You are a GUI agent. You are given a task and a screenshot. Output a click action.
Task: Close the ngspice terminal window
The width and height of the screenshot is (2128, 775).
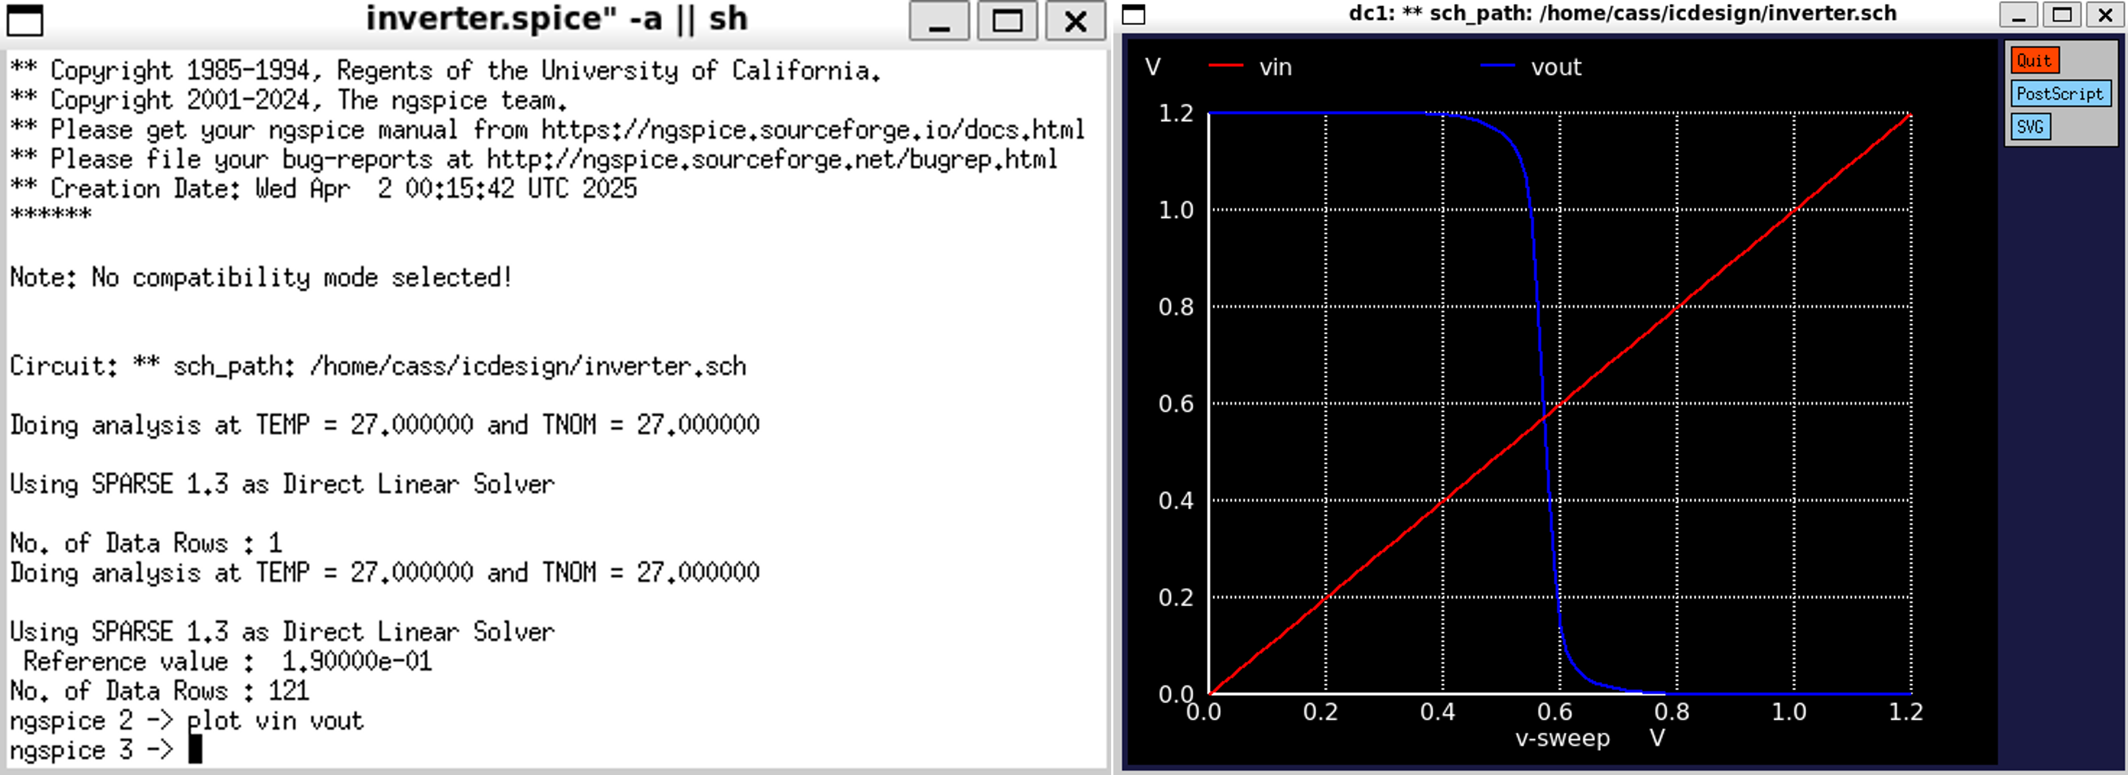[x=1075, y=21]
